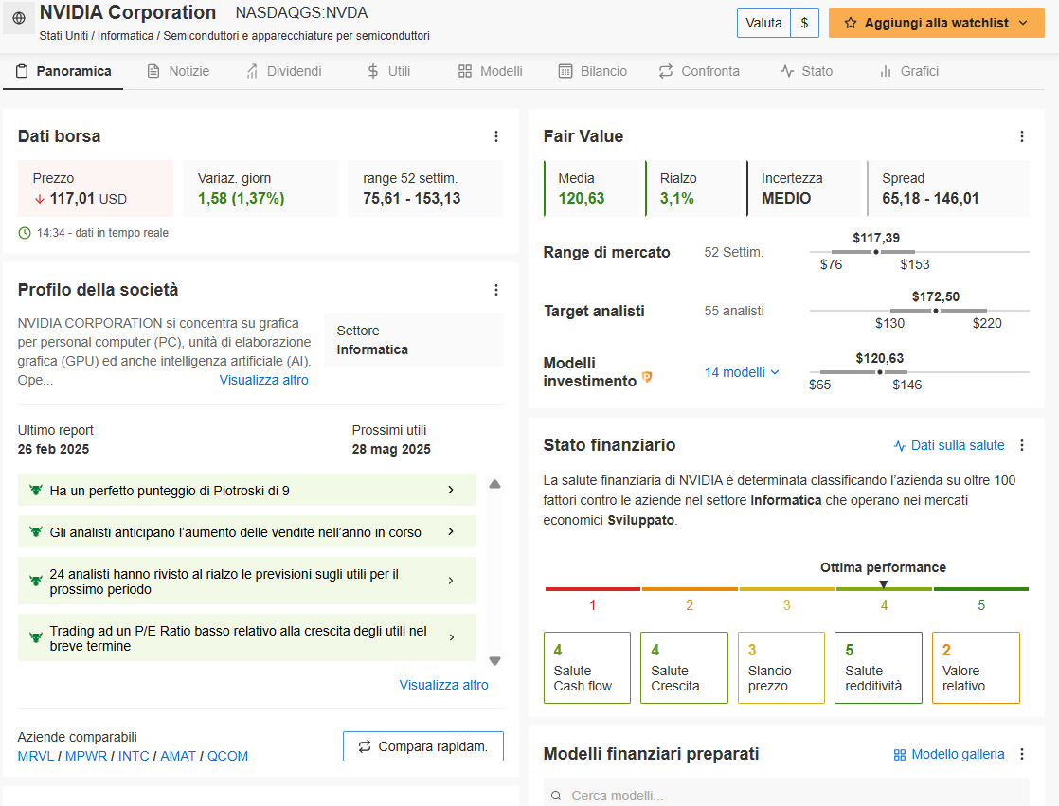Screen dimensions: 1059x806
Task: Open comparable company MRVL
Action: point(36,756)
